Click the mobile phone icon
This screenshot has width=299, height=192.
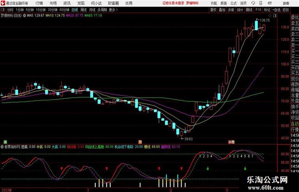click(x=261, y=3)
